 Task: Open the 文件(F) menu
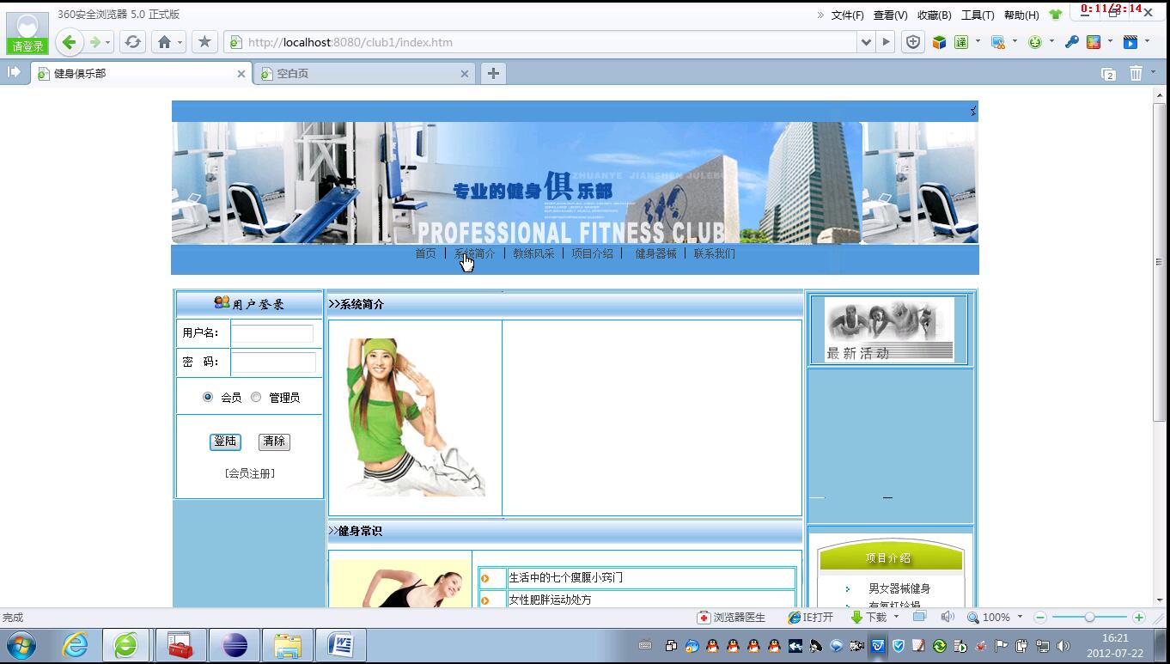(x=847, y=15)
